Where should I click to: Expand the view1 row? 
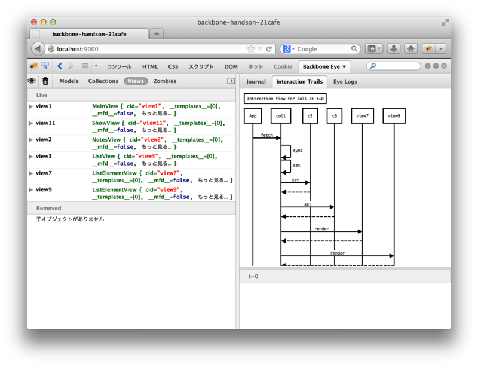(31, 106)
